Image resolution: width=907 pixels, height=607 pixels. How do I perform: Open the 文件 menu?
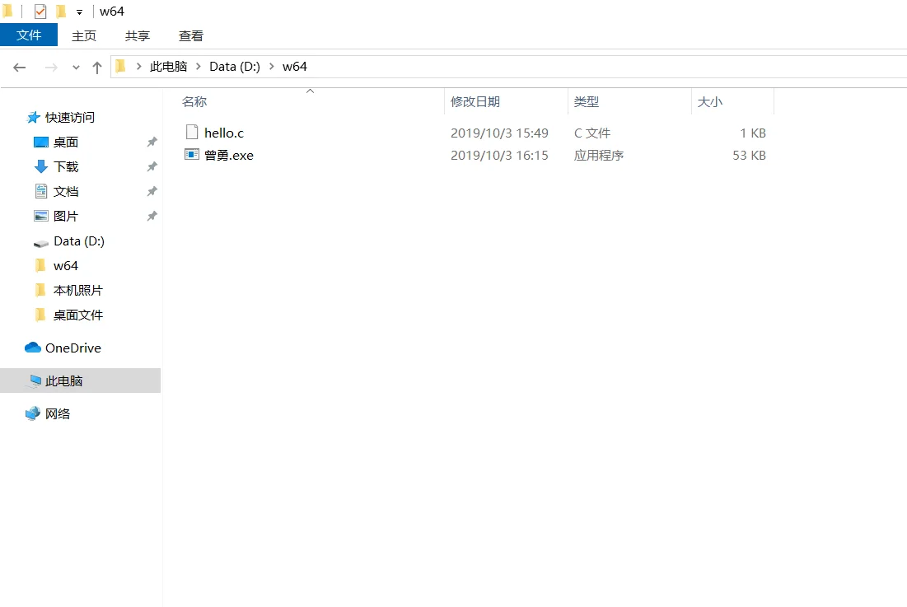(x=29, y=35)
